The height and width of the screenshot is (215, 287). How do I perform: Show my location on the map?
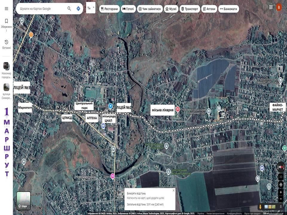point(281,185)
